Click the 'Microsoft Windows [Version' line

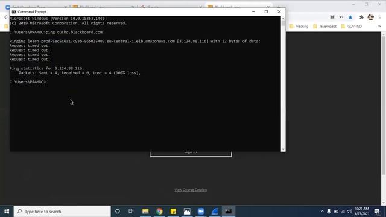point(58,19)
